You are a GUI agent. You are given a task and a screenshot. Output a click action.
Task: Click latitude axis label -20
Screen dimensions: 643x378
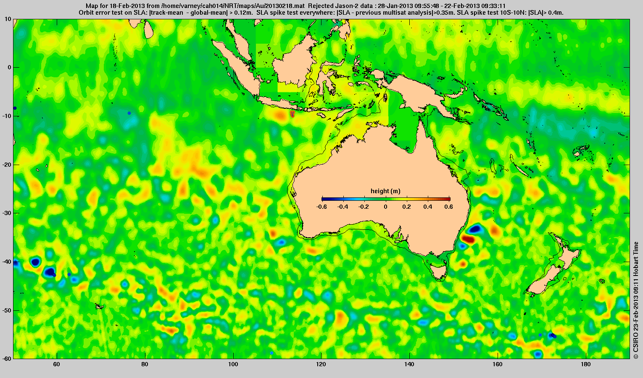(x=7, y=165)
